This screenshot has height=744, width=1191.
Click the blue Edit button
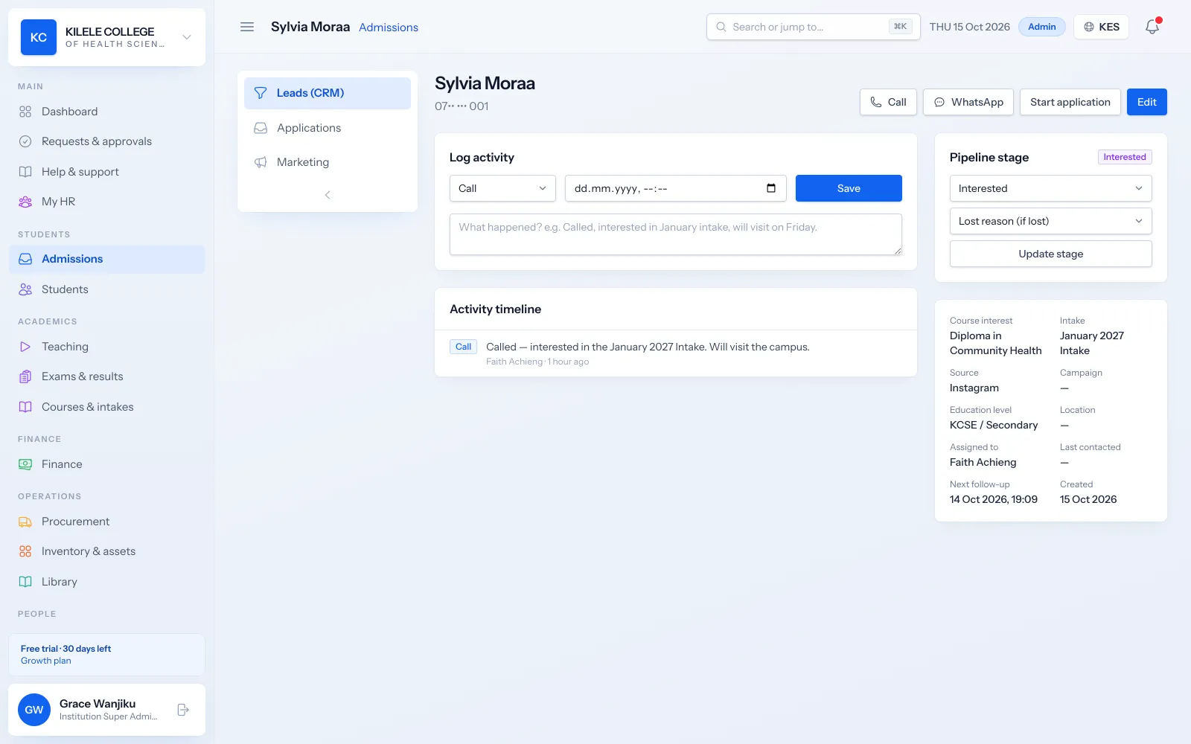pyautogui.click(x=1147, y=102)
